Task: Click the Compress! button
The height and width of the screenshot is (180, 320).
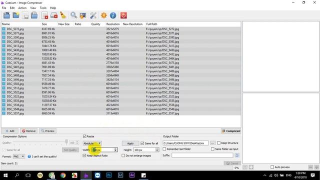Action: pyautogui.click(x=231, y=131)
